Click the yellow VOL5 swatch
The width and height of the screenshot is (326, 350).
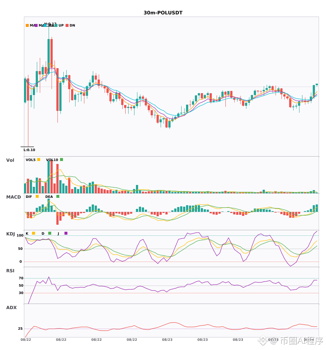pos(39,160)
